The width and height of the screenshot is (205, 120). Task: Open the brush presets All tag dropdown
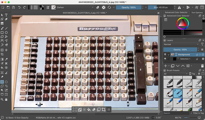176,74
